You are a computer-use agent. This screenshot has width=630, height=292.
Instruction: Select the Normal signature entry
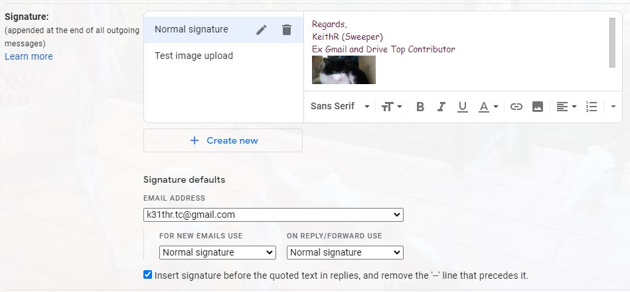(224, 30)
